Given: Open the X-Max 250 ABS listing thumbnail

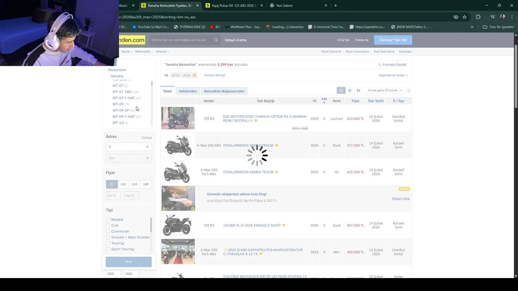Looking at the screenshot, I should point(178,145).
